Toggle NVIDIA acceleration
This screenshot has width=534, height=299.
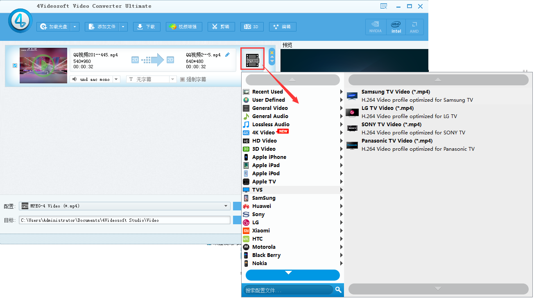tap(376, 27)
